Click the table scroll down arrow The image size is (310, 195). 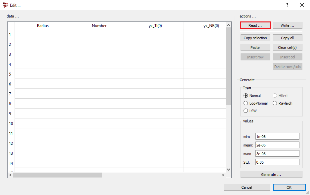pos(229,170)
